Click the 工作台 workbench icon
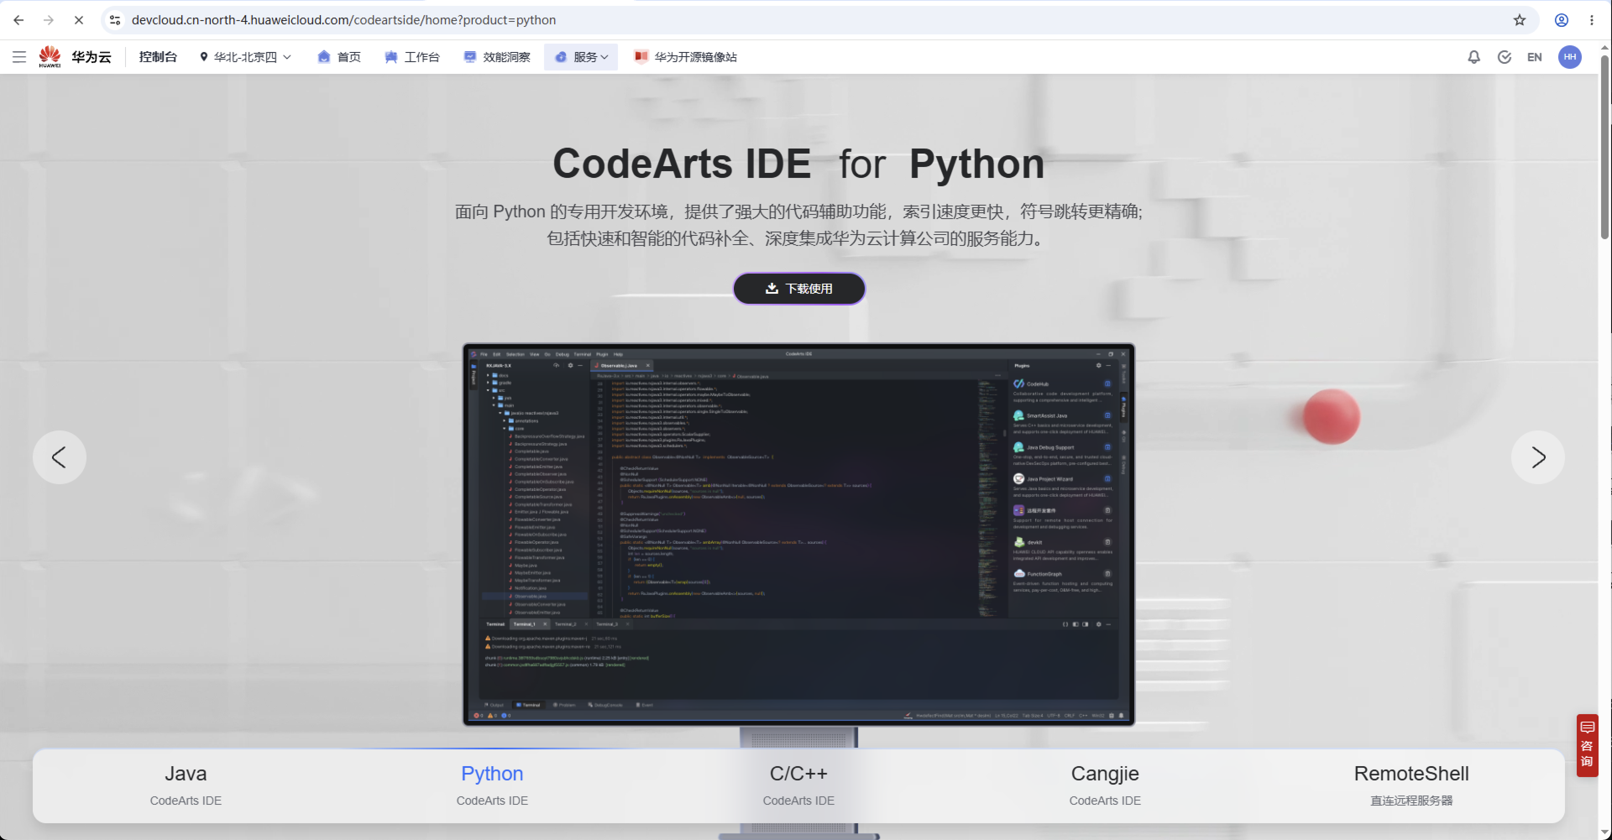Image resolution: width=1612 pixels, height=840 pixels. coord(391,57)
